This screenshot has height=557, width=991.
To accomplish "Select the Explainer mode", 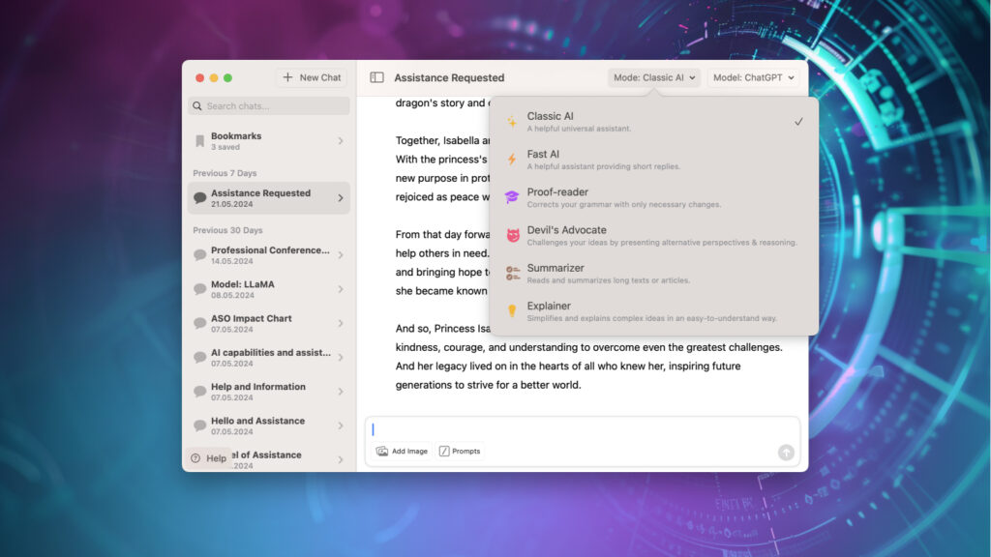I will coord(654,310).
